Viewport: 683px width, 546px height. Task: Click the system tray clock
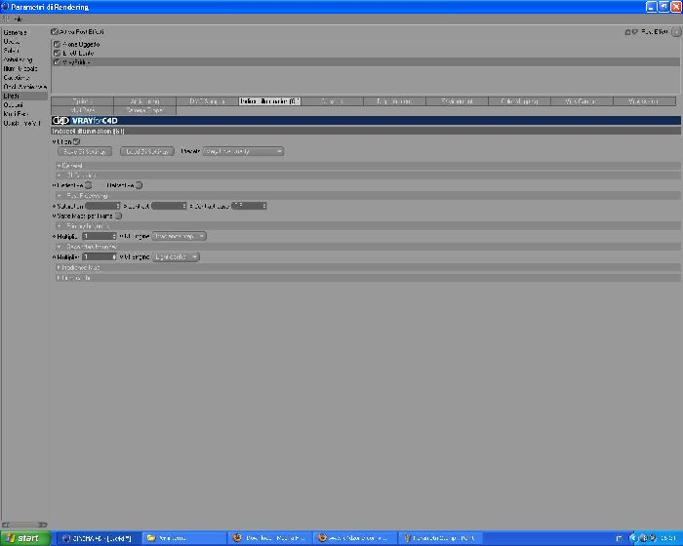(x=668, y=539)
